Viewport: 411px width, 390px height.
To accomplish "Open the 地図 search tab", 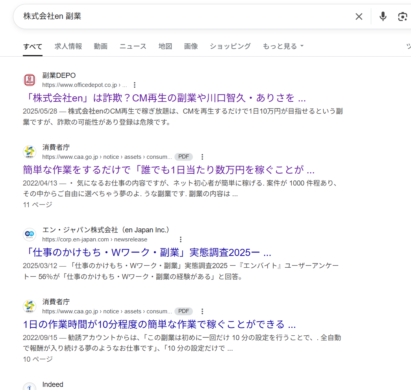I will click(165, 46).
